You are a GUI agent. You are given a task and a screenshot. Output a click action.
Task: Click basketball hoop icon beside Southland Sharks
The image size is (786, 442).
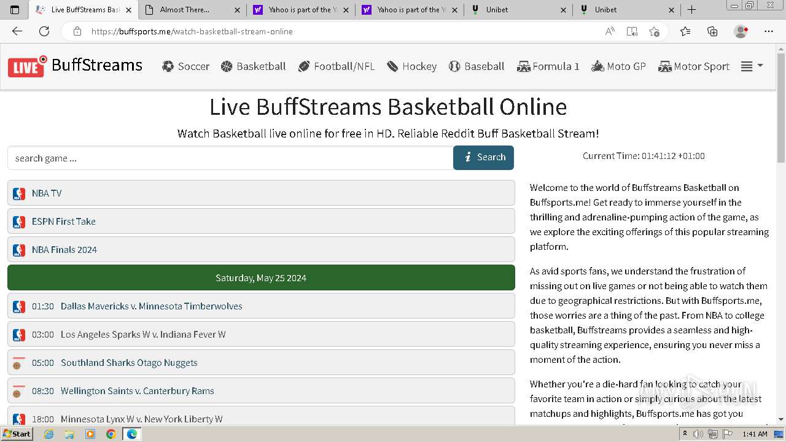tap(19, 363)
